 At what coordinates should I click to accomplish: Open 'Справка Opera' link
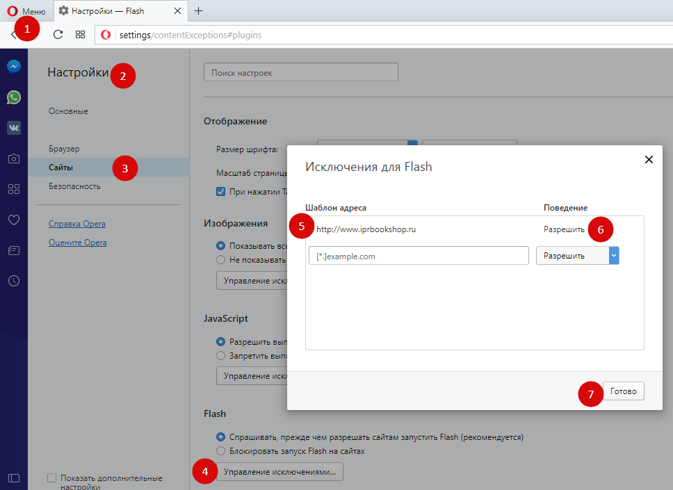click(x=77, y=224)
